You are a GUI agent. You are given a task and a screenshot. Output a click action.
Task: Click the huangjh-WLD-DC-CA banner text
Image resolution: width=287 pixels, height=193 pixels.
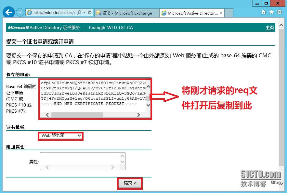pos(111,28)
